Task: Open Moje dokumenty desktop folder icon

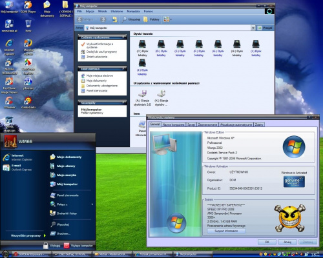Action: click(47, 9)
